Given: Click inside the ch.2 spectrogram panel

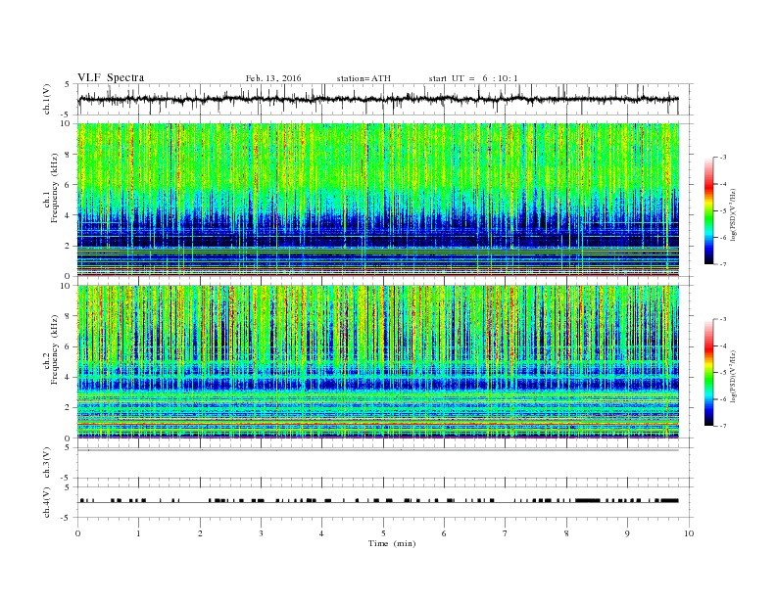Looking at the screenshot, I should point(377,361).
